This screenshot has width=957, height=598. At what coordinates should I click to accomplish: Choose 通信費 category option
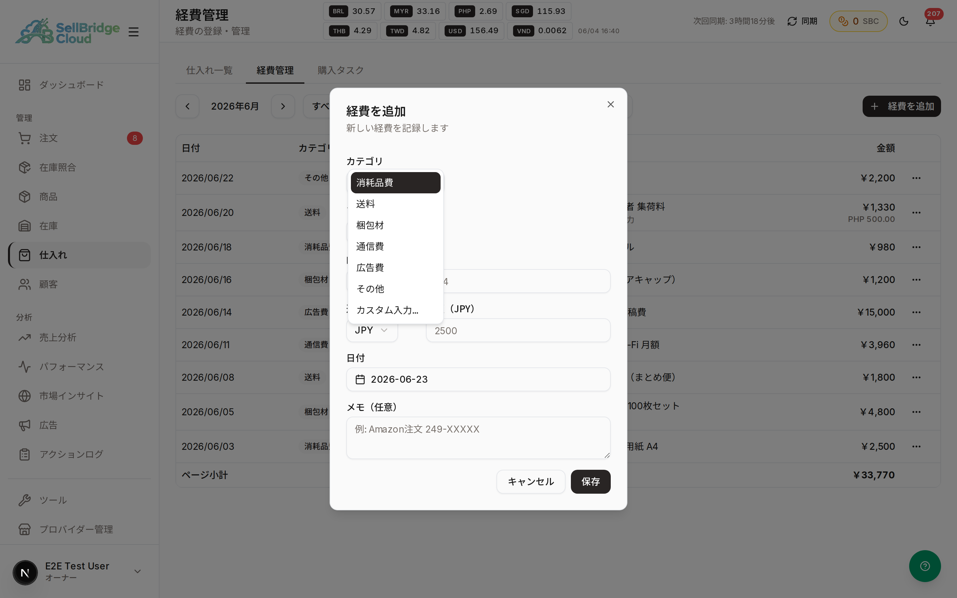pos(395,247)
